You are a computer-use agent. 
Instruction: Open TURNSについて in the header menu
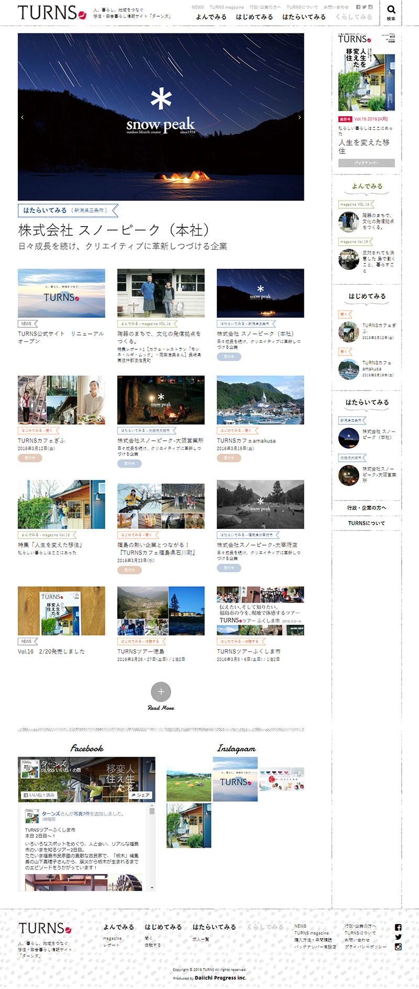[302, 7]
